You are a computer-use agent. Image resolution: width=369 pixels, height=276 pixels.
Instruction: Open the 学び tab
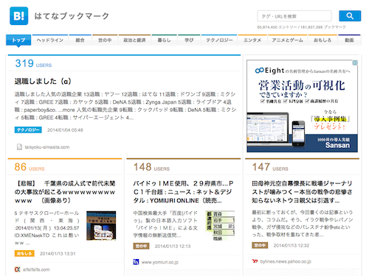[189, 40]
